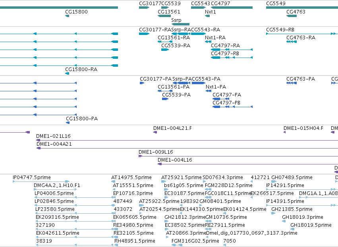This screenshot has height=247, width=338.
Task: Click the SD07634.3prime EST label
Action: pos(223,178)
